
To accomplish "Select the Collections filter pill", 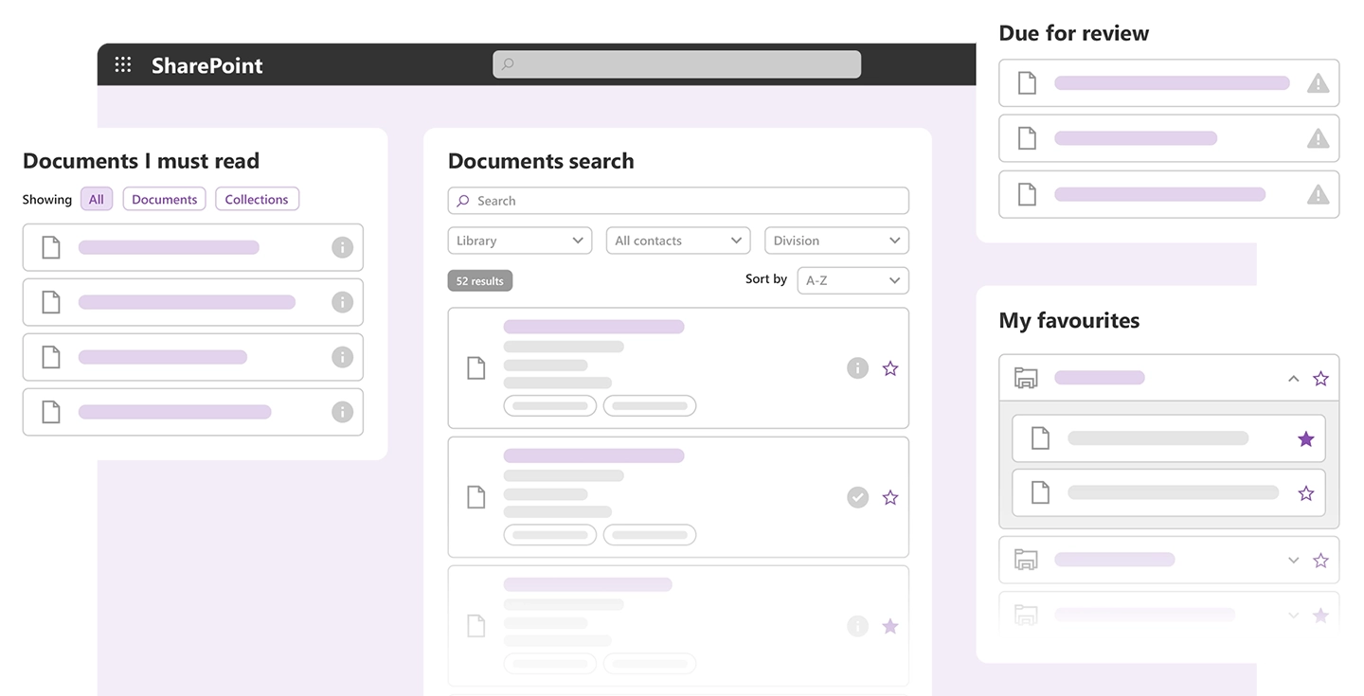I will click(257, 199).
